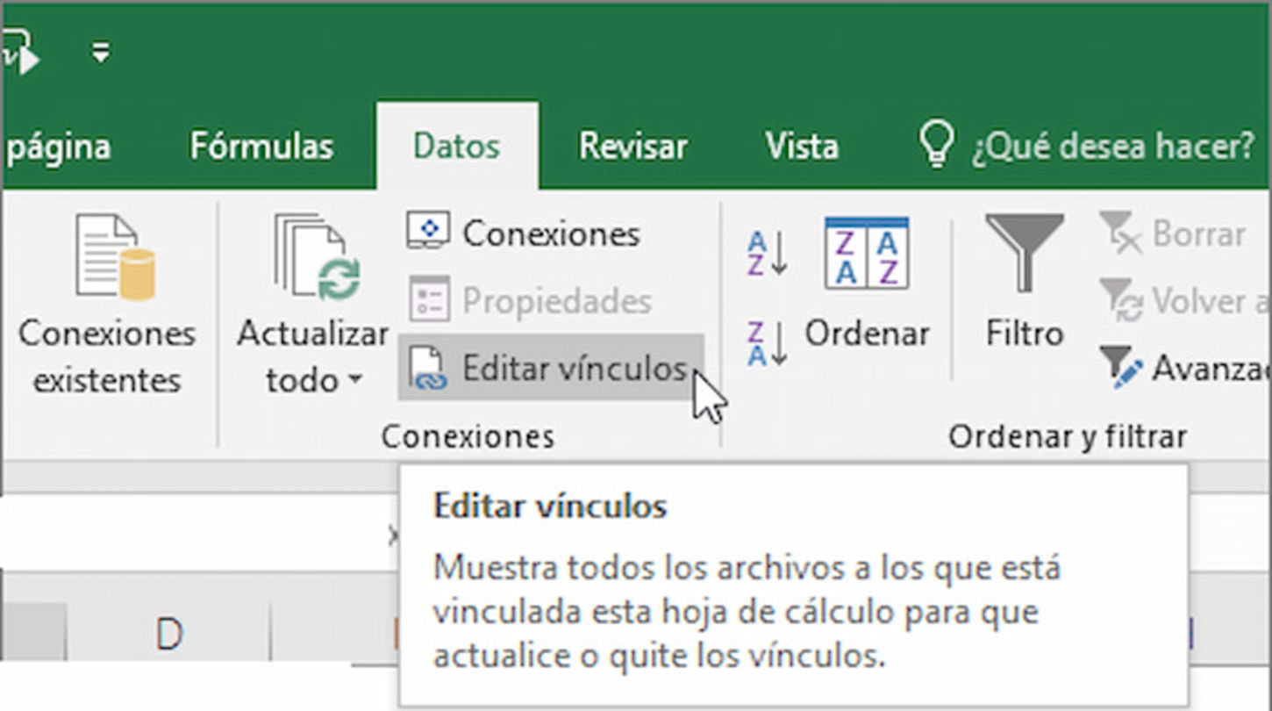Click the grayed-out Propiedades button
The height and width of the screenshot is (711, 1272).
530,301
